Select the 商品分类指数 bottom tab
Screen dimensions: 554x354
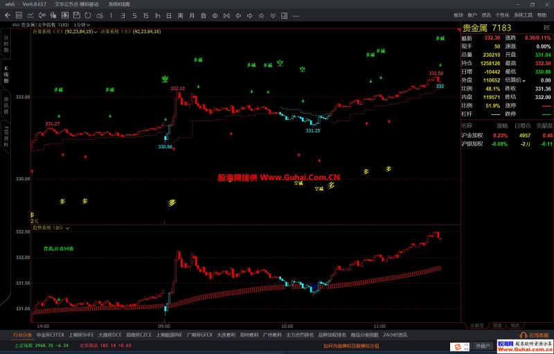[x=365, y=335]
